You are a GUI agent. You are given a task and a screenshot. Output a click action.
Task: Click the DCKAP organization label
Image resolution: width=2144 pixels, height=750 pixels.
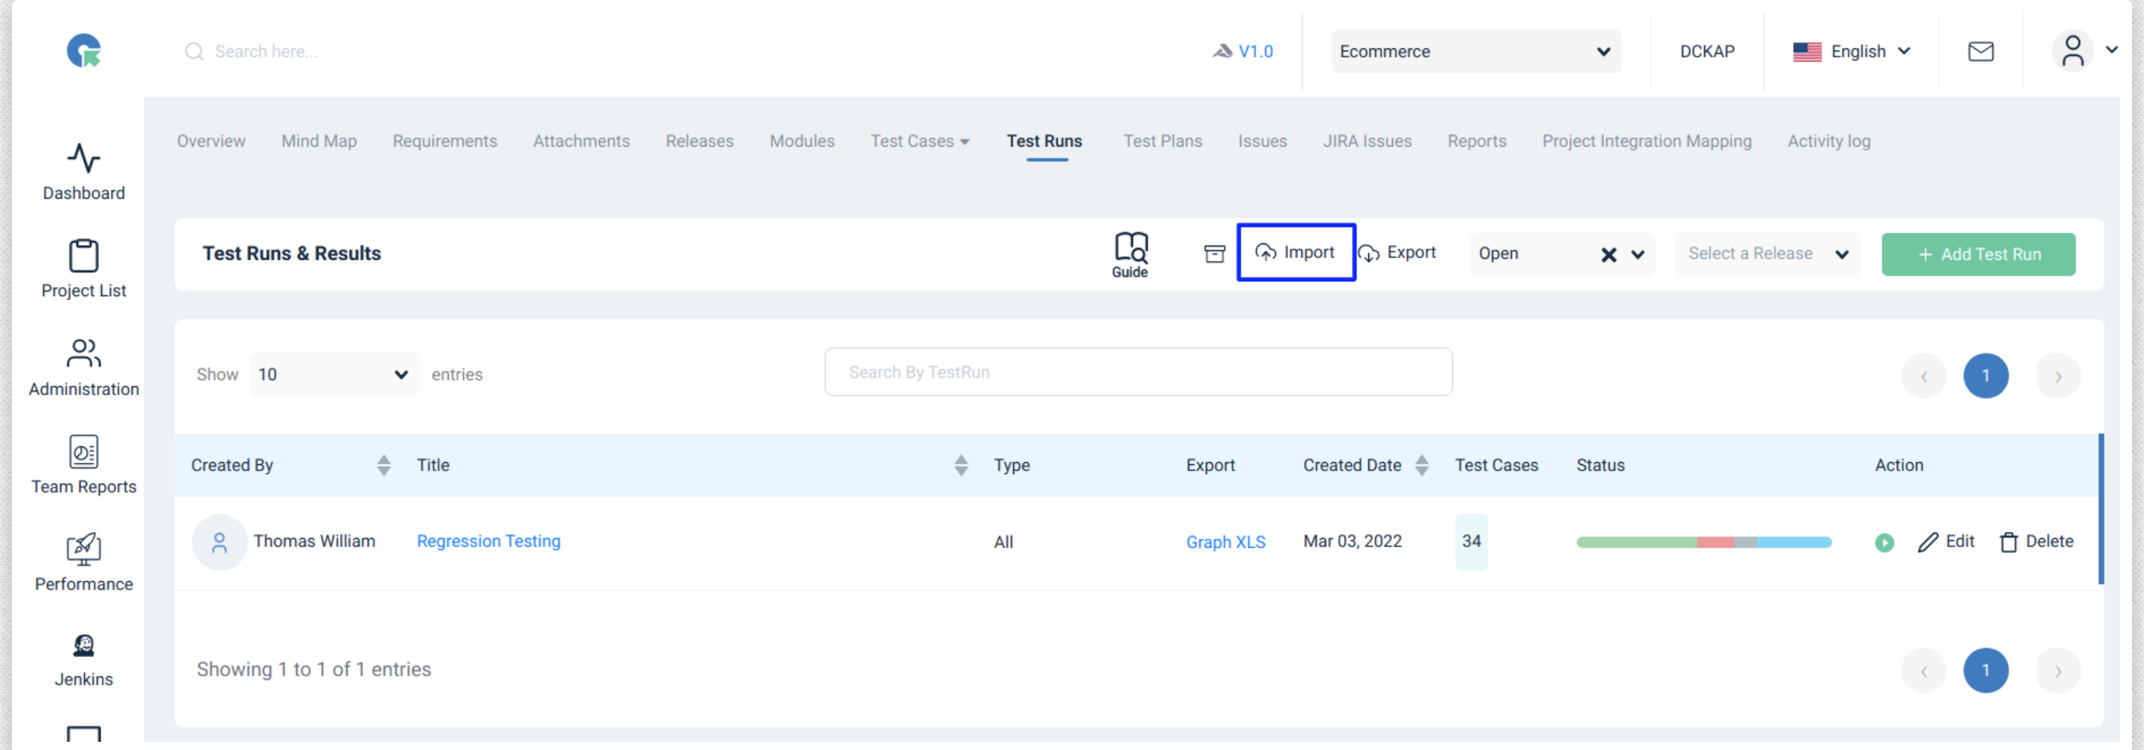coord(1706,51)
